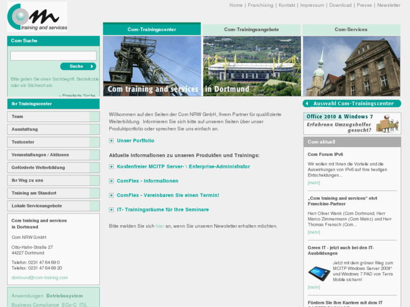This screenshot has width=410, height=307.
Task: Click the Com aktuell panel header
Action: tap(352, 142)
